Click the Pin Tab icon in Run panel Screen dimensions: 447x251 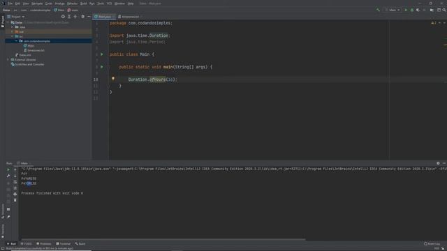pos(8,217)
